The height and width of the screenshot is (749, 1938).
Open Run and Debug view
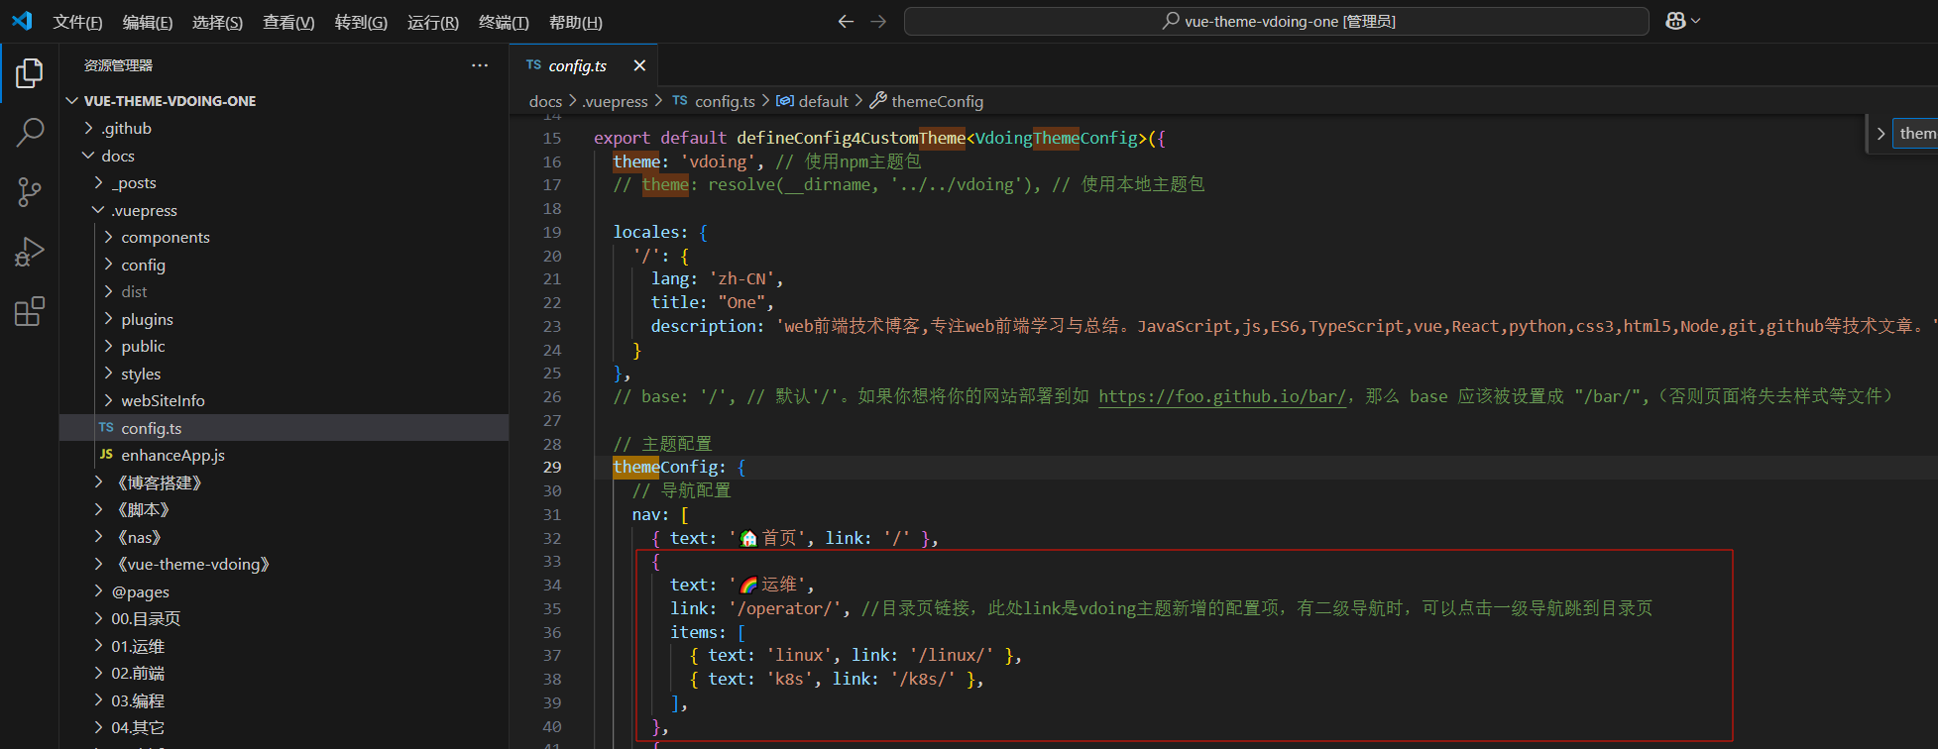click(x=30, y=252)
